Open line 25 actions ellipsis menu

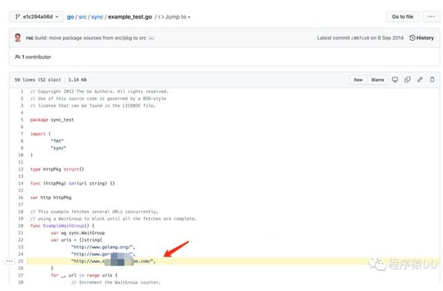coord(9,261)
